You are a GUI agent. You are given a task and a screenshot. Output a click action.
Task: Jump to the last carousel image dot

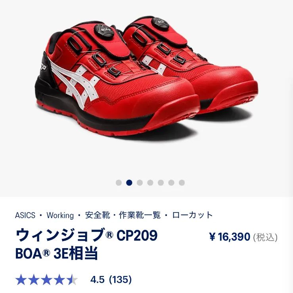click(x=182, y=182)
